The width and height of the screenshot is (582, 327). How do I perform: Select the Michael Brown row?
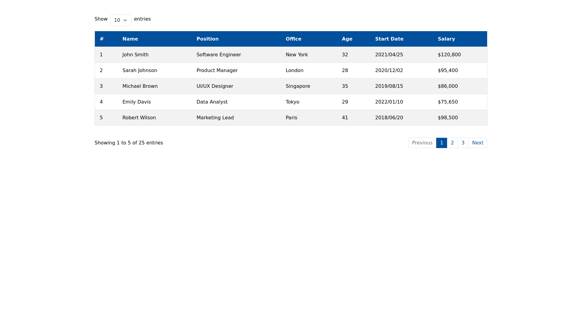coord(140,86)
